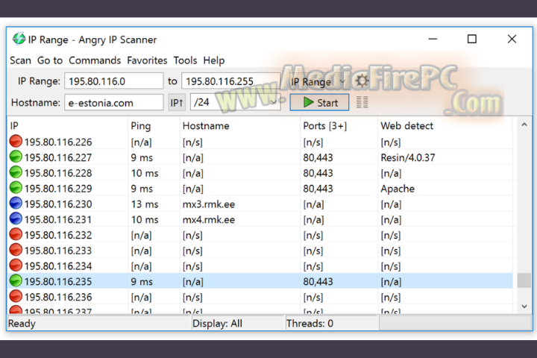Click ports 80,443 for 195.80.116.228
Viewport: 537px width, 358px height.
318,173
